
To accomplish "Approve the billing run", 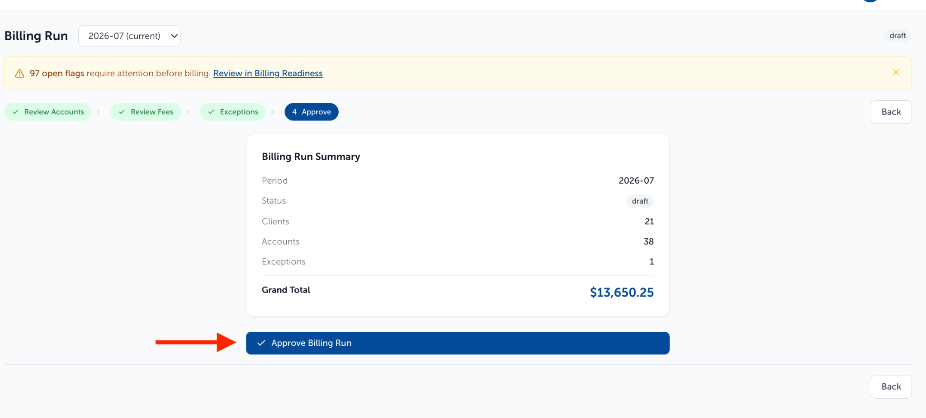I will pos(458,343).
